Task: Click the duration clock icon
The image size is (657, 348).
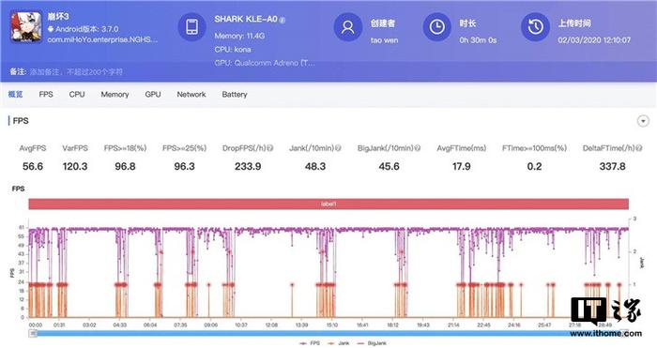Action: tap(436, 27)
